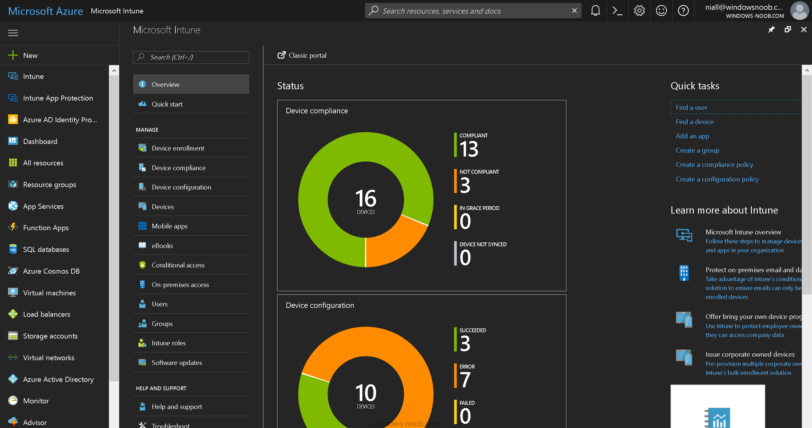Click the eBooks book icon
The width and height of the screenshot is (812, 428).
[x=142, y=245]
